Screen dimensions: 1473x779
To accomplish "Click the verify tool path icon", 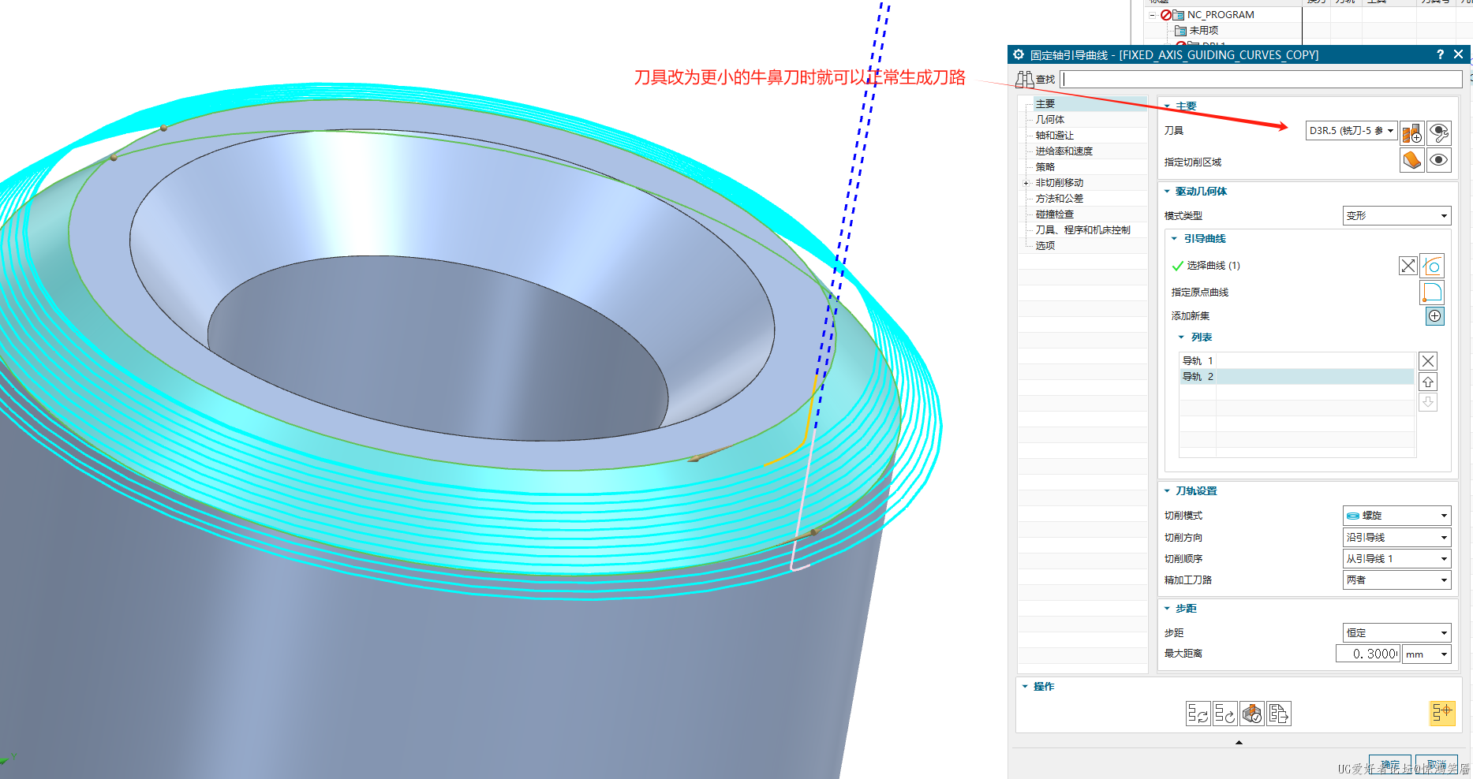I will (x=1251, y=714).
